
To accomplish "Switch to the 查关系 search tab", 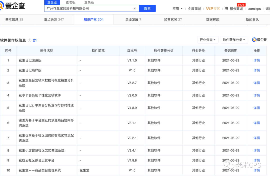I will click(89, 2).
